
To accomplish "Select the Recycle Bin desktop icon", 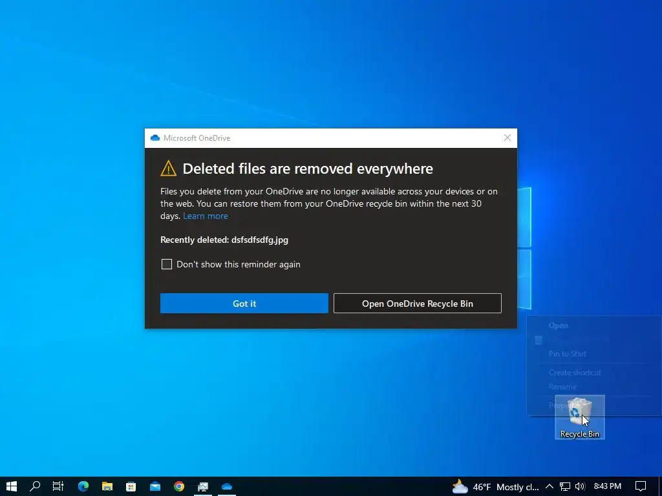I will click(580, 417).
